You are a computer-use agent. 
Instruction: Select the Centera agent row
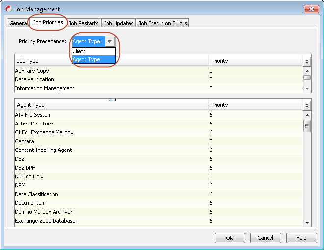pyautogui.click(x=25, y=141)
